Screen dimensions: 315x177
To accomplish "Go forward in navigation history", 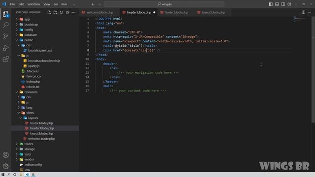I will tap(99, 4).
